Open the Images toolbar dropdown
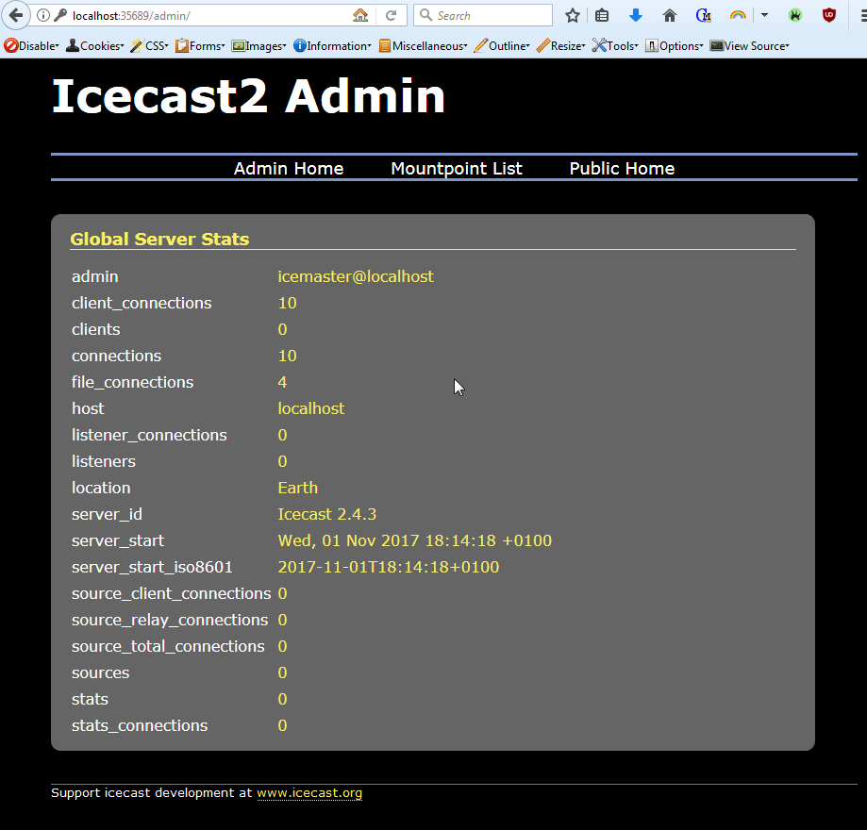 [258, 46]
